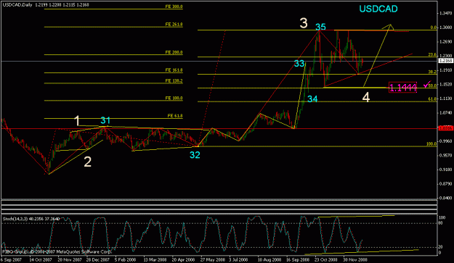
Task: Select the stochastic 80 level value
Action: click(x=441, y=223)
